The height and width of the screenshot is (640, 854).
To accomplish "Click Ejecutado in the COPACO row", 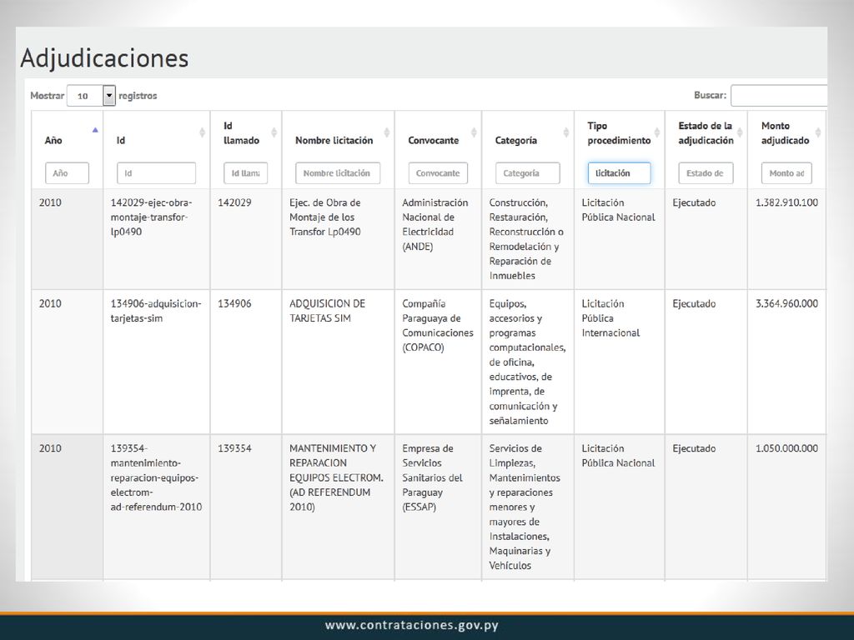I will (694, 303).
